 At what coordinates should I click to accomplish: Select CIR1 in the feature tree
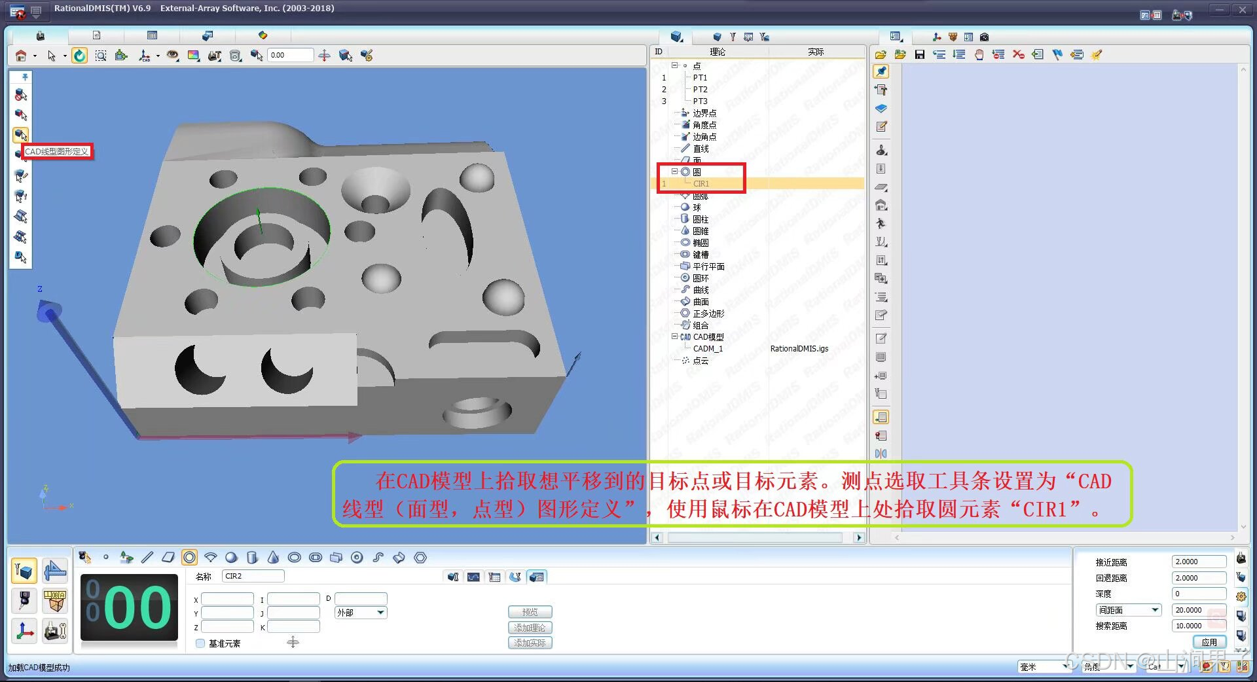pos(701,183)
